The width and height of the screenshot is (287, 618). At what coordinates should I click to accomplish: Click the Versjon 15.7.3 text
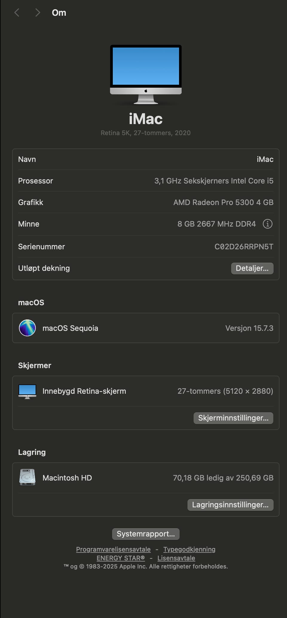pos(249,328)
